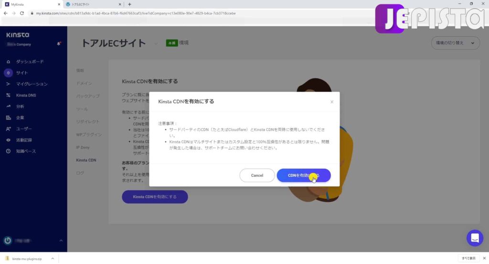Close the トアルECサイト browser tab
This screenshot has height=264, width=489.
(120, 4)
